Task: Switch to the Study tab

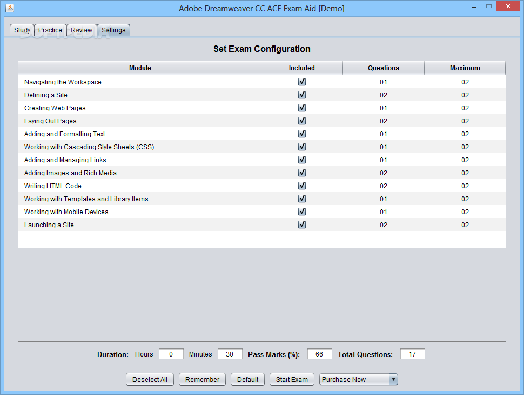Action: coord(22,30)
